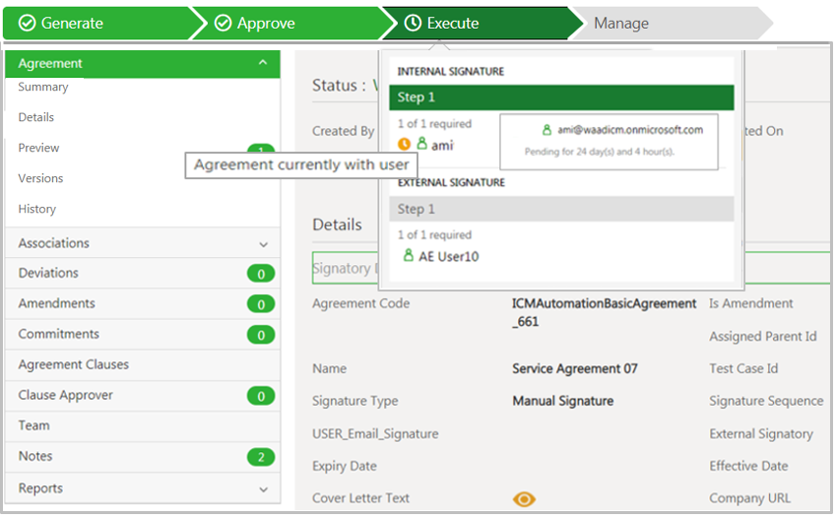This screenshot has height=518, width=836.
Task: Select Internal Signature Step 1 header
Action: [x=561, y=97]
